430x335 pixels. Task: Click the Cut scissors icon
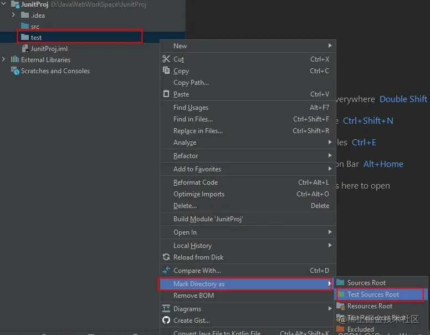[x=166, y=59]
